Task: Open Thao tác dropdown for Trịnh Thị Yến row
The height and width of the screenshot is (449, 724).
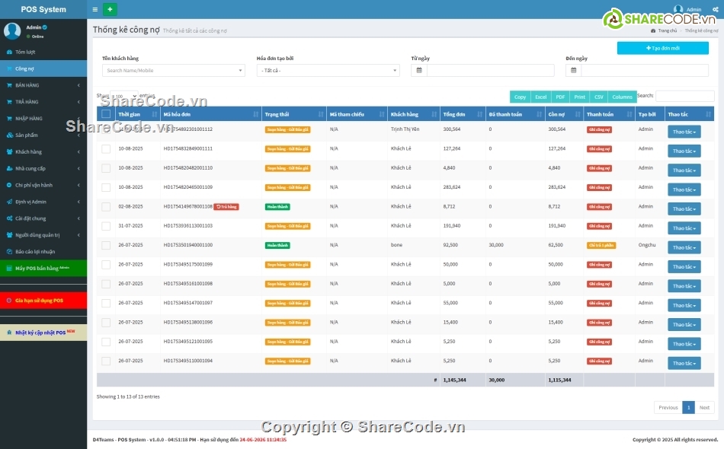Action: [684, 132]
